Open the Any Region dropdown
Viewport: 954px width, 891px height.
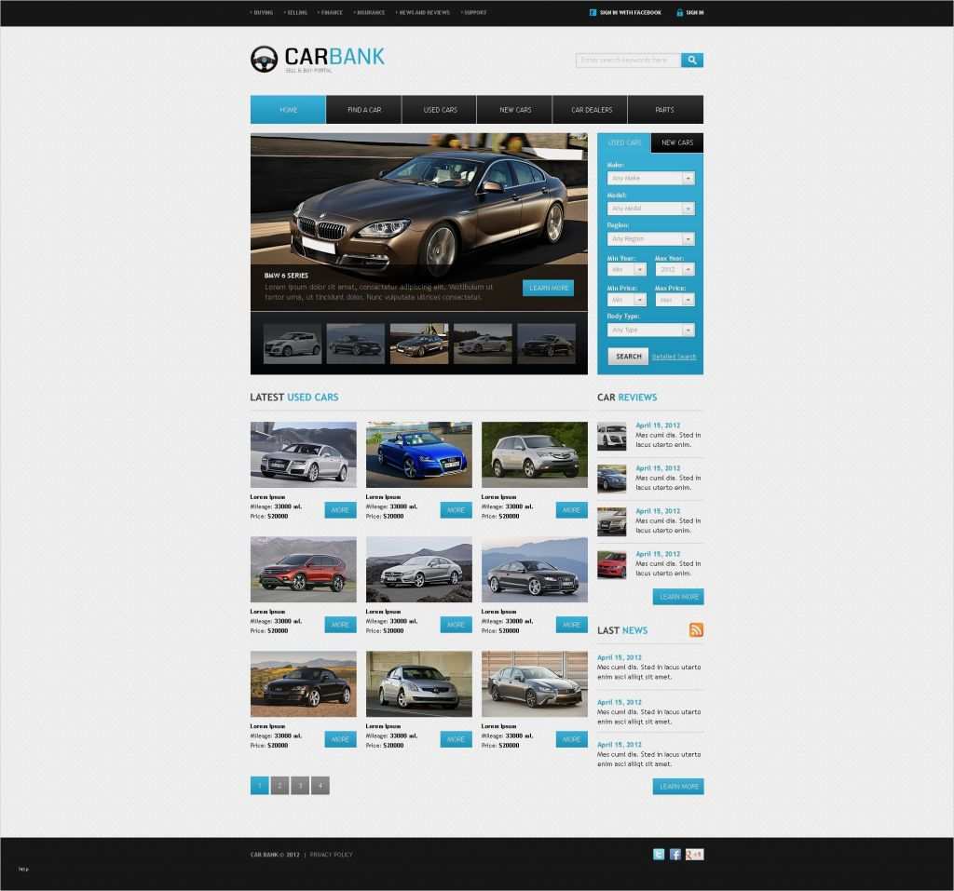(x=650, y=238)
